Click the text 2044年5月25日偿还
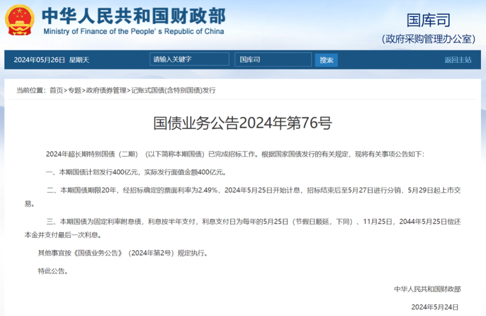The height and width of the screenshot is (316, 486). coord(430,222)
